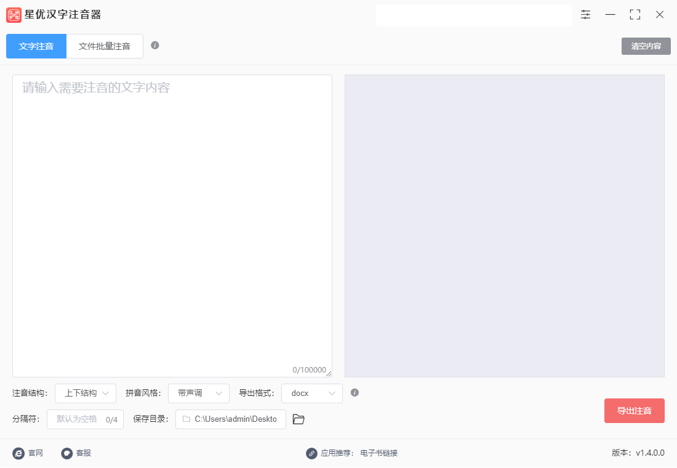677x468 pixels.
Task: Open the 拼音风格 dropdown showing 带声调
Action: (199, 393)
